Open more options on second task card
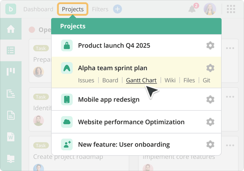Viewport: 244px width, 171px height. [230, 97]
